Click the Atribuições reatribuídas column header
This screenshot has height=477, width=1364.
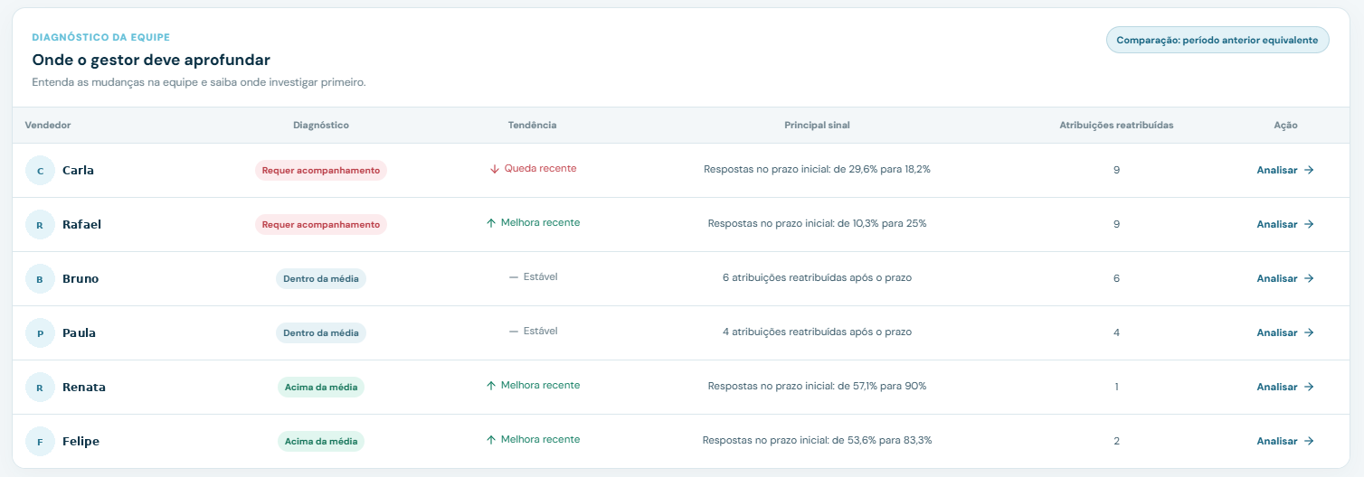1116,126
